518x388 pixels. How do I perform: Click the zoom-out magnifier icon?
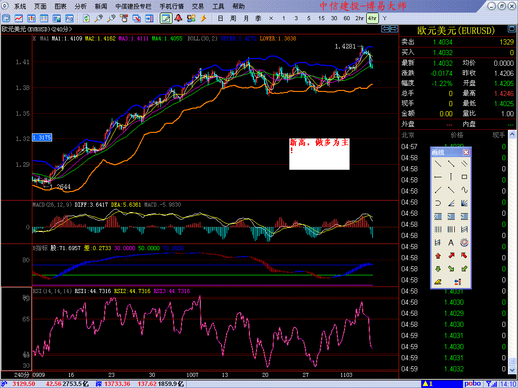pyautogui.click(x=111, y=18)
